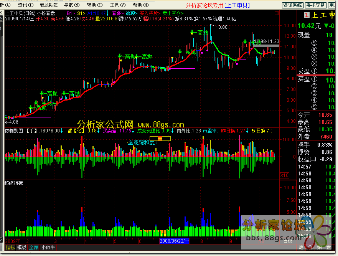Open the 帮助(H) menu
Viewport: 338px width, 256px height.
141,5
